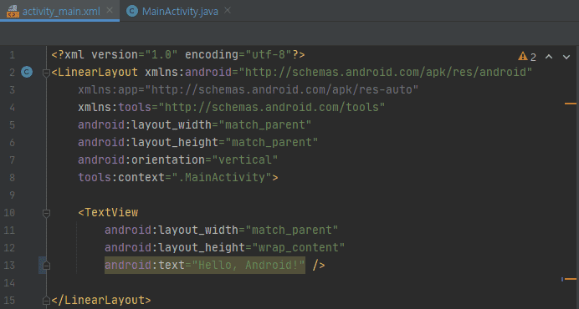Click android:layout_width="match_parent" on line 11
The image size is (579, 309).
(x=221, y=230)
